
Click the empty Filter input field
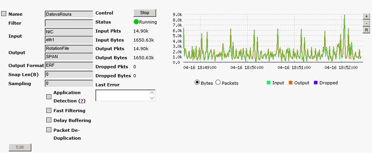click(69, 23)
